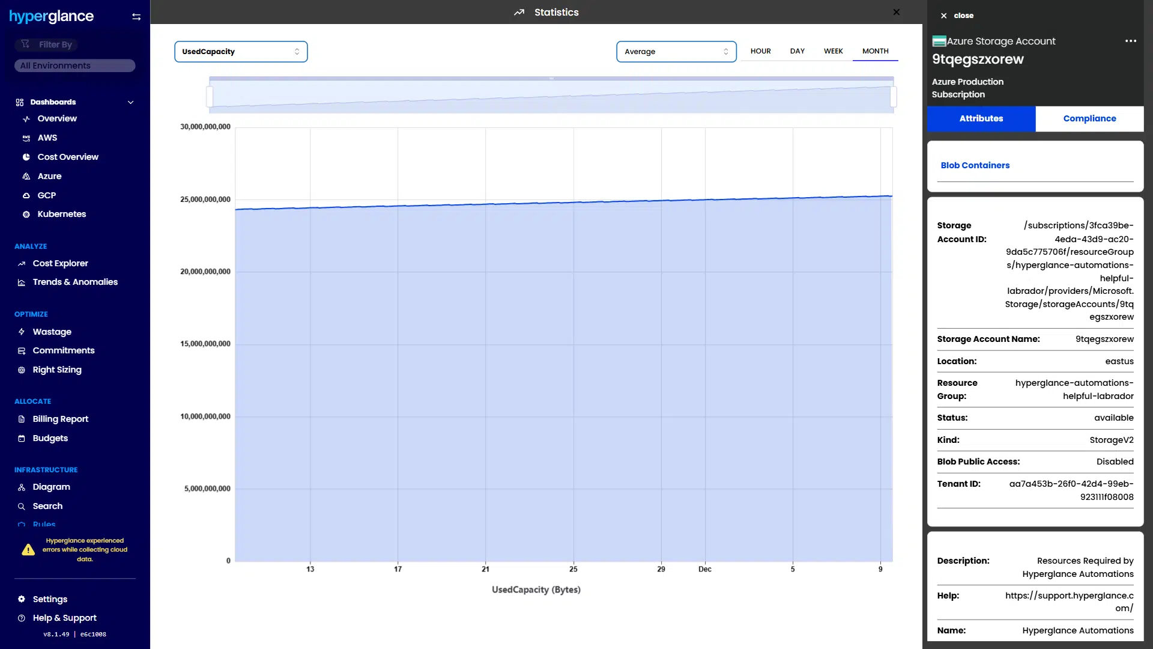
Task: Click the Diagram nodes icon
Action: [22, 487]
